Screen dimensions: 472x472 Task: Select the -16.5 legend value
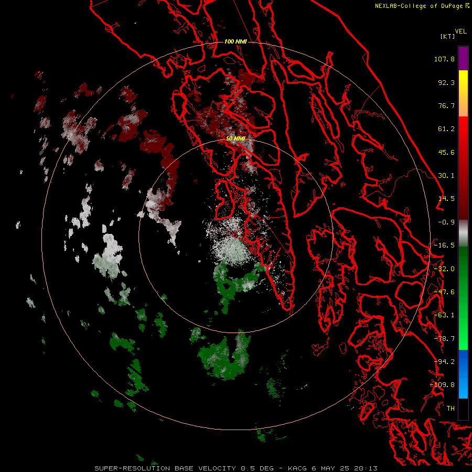pos(444,245)
